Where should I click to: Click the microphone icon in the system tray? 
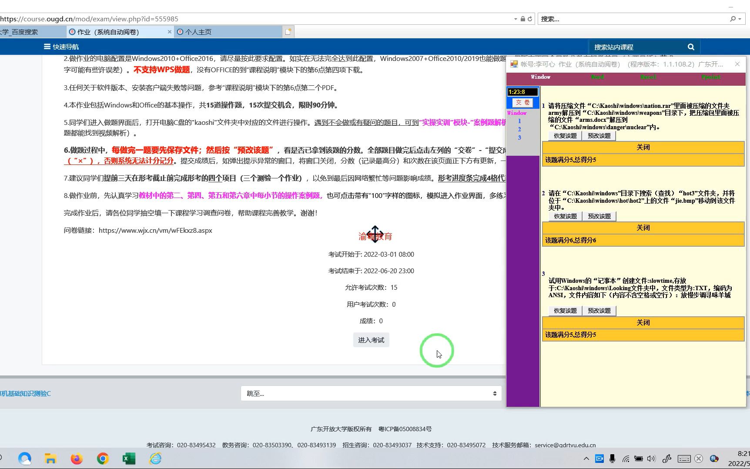click(x=613, y=459)
